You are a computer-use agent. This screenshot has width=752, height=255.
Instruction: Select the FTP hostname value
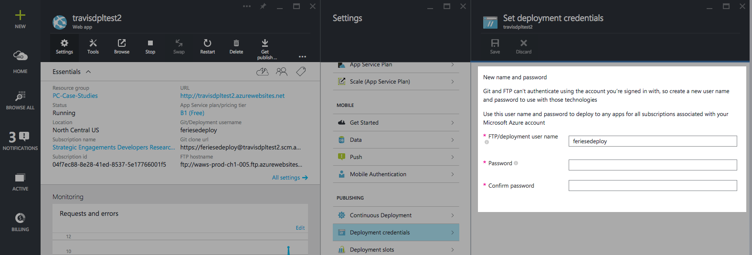241,164
